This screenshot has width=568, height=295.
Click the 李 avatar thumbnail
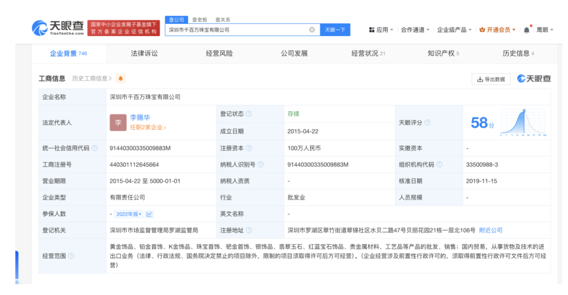coord(118,122)
